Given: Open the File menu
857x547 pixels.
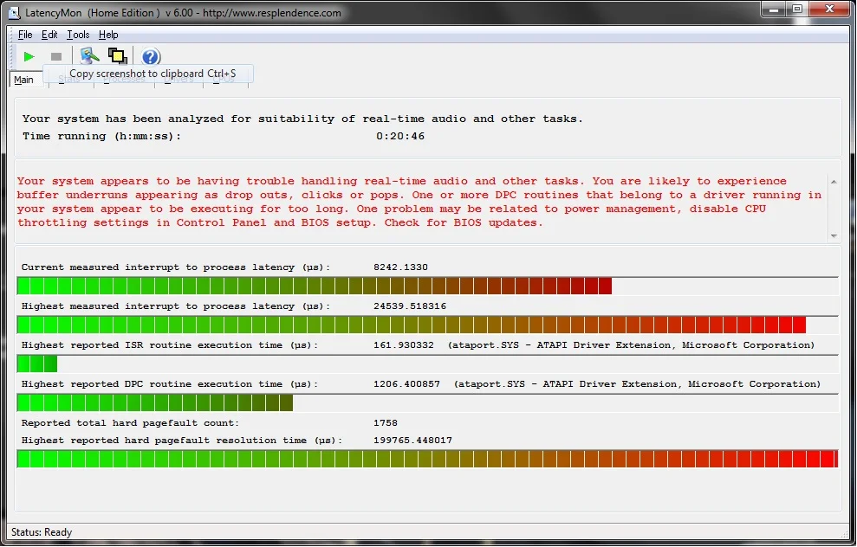Looking at the screenshot, I should [x=25, y=35].
